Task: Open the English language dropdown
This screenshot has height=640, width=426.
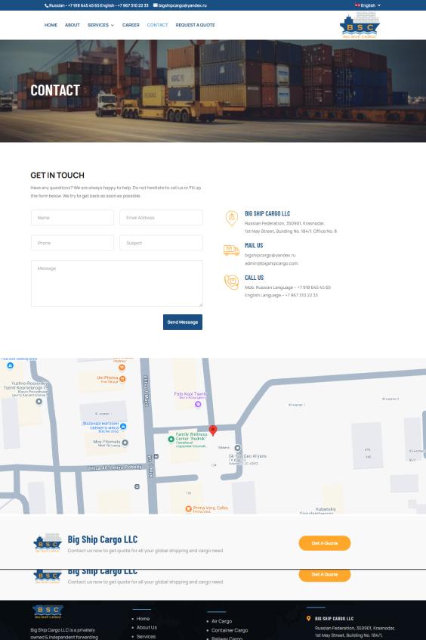Action: pyautogui.click(x=368, y=5)
